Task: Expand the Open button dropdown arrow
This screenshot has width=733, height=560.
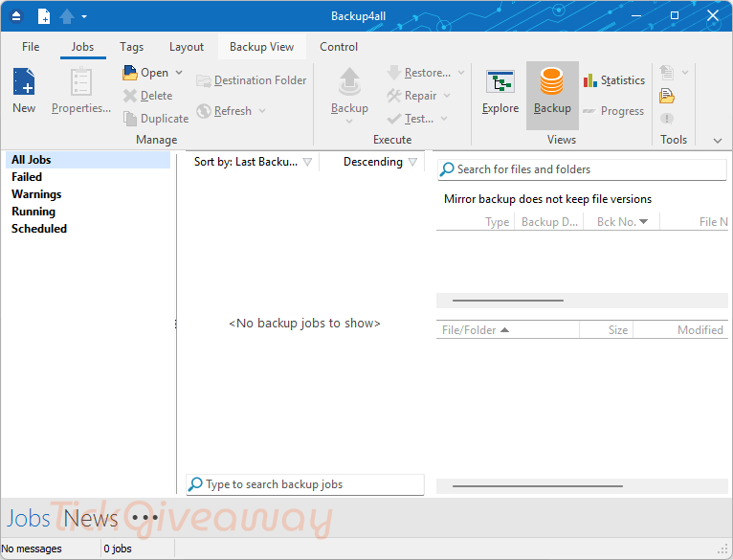Action: (x=179, y=73)
